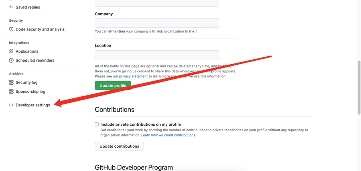Enable Include private contributions checkbox
The width and height of the screenshot is (361, 171).
coord(97,124)
